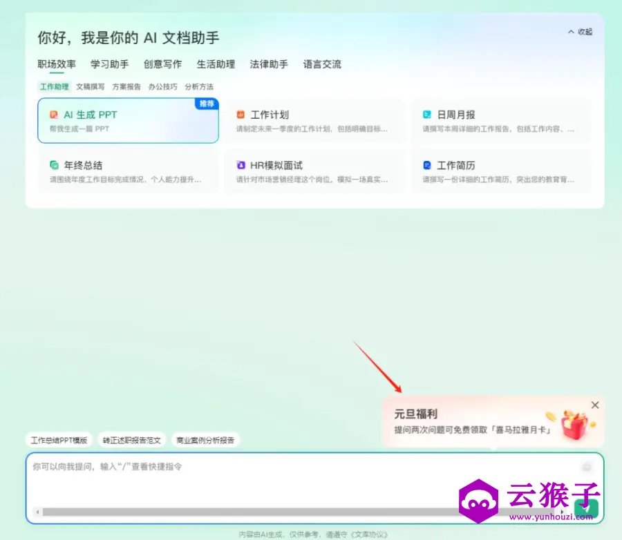Choose the 方案报告 sub-category

click(126, 87)
